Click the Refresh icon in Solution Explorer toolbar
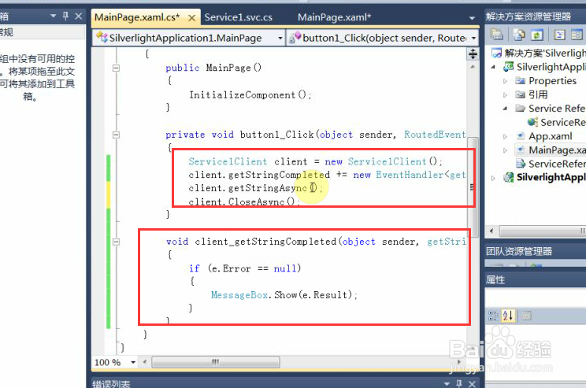The width and height of the screenshot is (586, 388). [537, 35]
